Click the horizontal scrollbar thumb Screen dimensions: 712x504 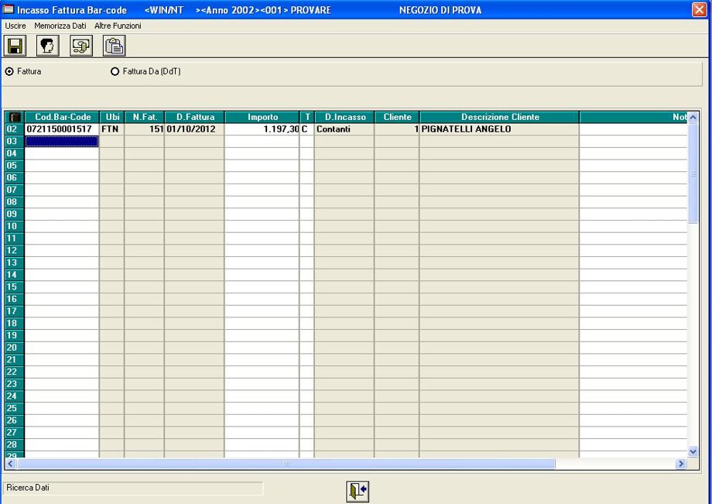coord(286,464)
